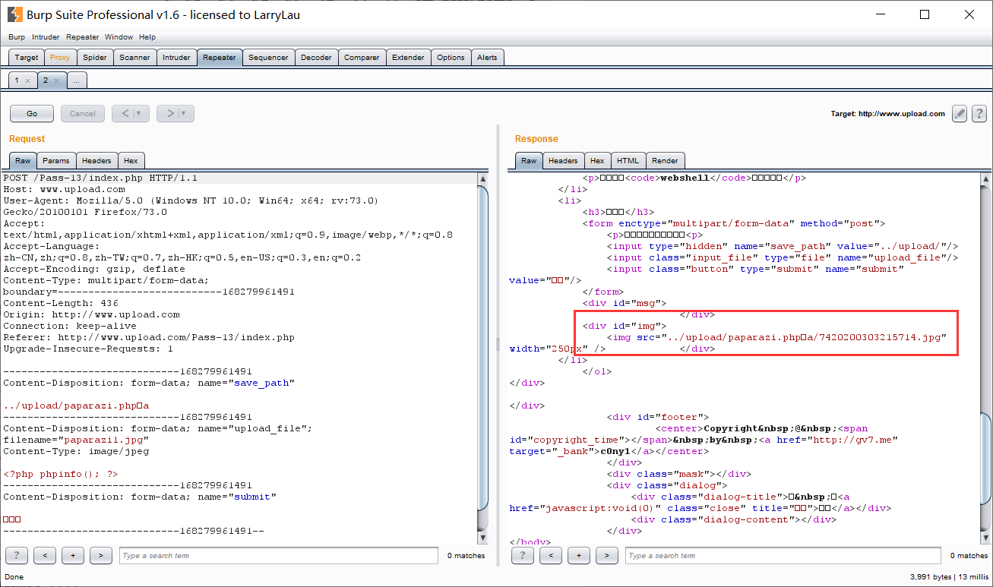The width and height of the screenshot is (993, 587).
Task: Click the request search previous '<' button
Action: tap(45, 556)
